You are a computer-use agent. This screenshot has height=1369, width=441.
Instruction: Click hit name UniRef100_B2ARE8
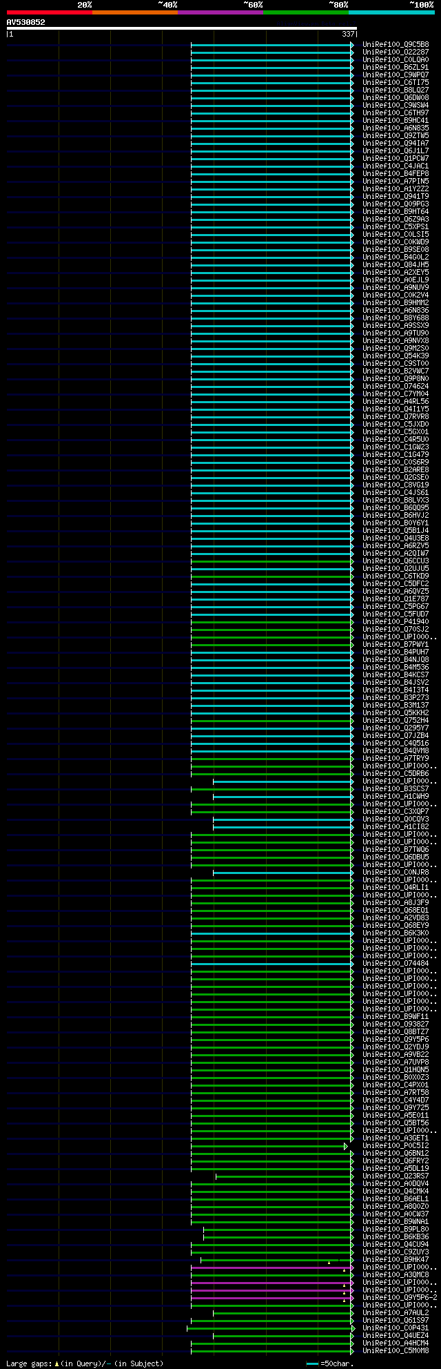click(x=396, y=469)
